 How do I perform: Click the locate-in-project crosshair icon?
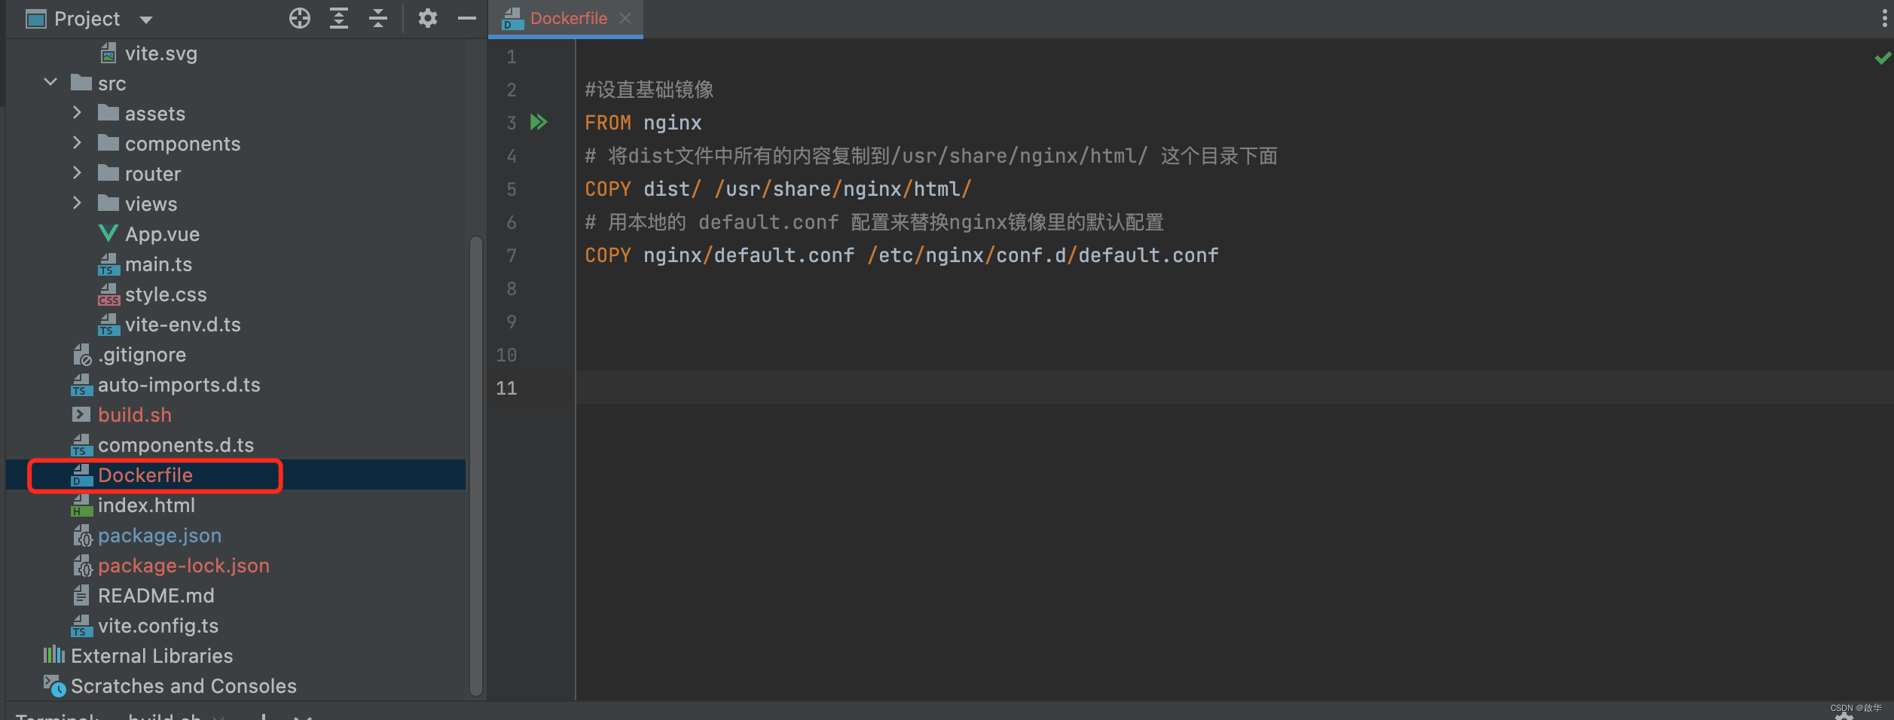coord(300,18)
